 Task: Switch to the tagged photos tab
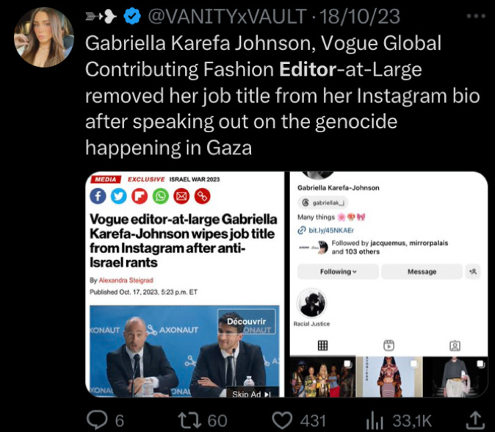[x=455, y=345]
